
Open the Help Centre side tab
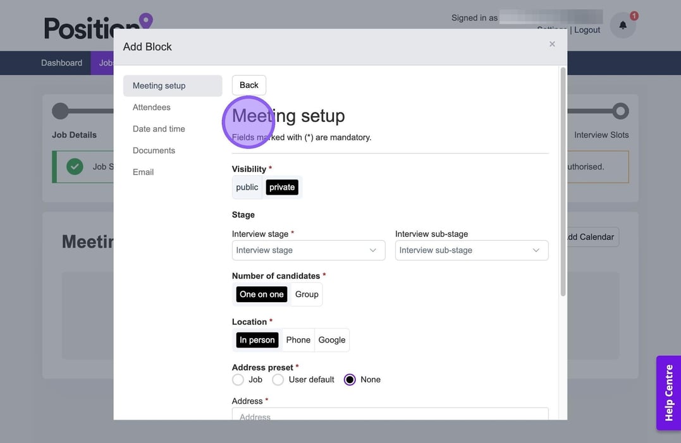click(x=668, y=392)
